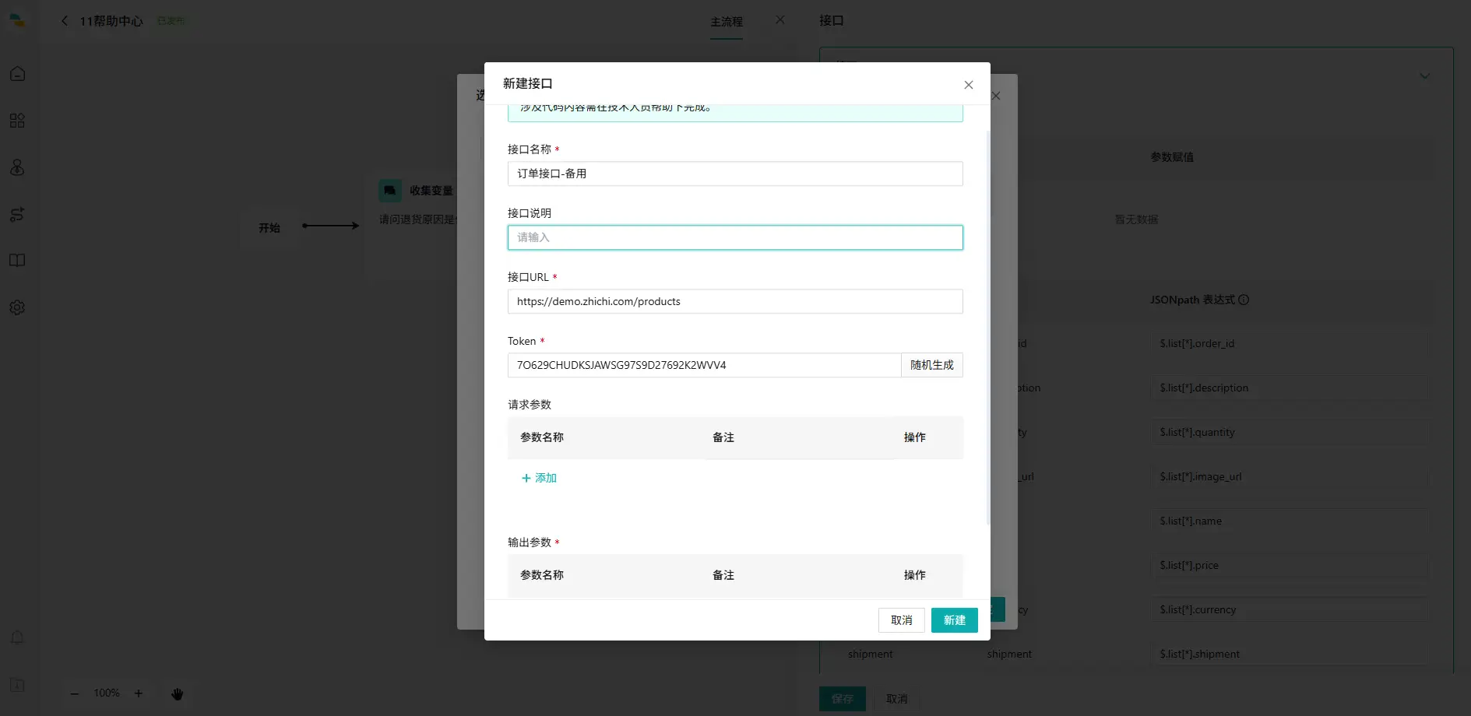Open the apps grid icon in the sidebar
Image resolution: width=1471 pixels, height=716 pixels.
point(17,121)
